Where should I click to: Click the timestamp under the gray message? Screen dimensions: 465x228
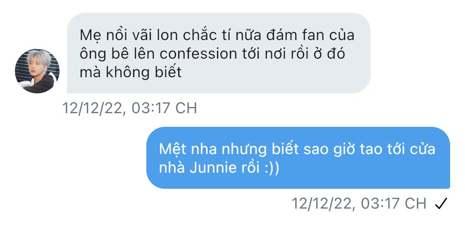(130, 108)
